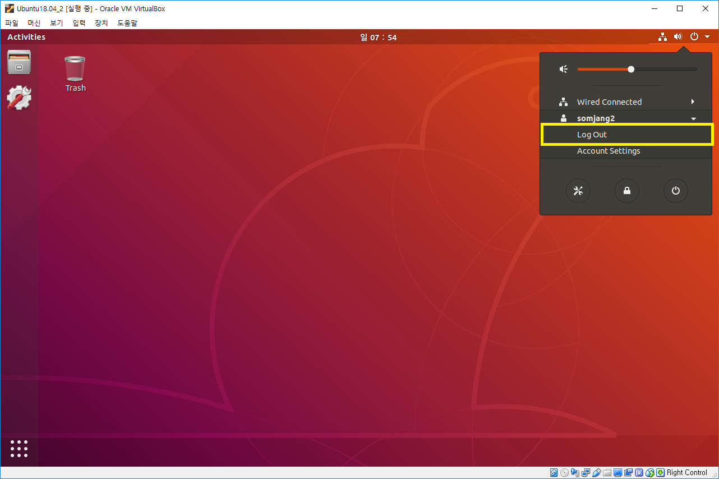Open Account Settings
Image resolution: width=719 pixels, height=479 pixels.
tap(626, 151)
